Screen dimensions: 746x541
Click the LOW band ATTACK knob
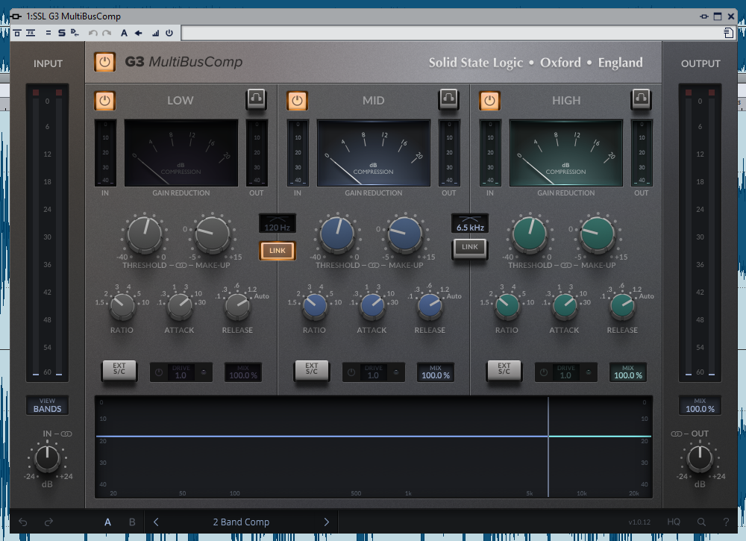click(180, 306)
